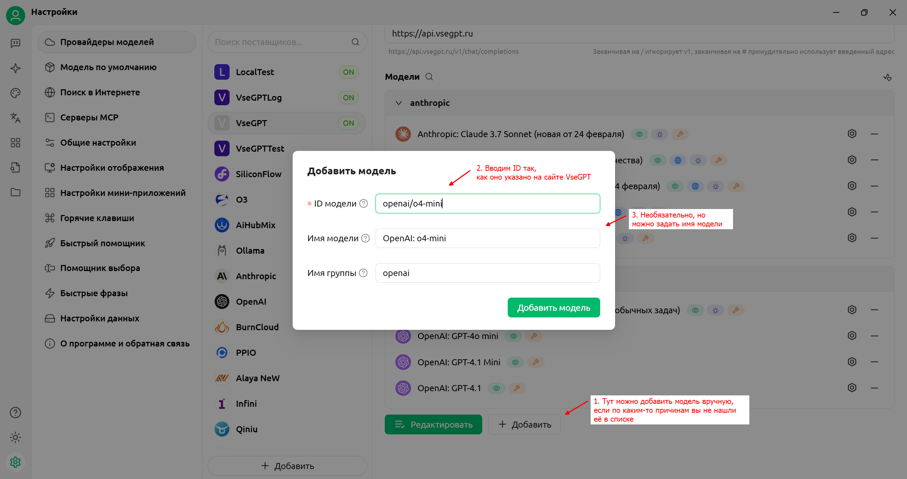Open the agents sparkle icon in sidebar
The height and width of the screenshot is (479, 907).
tap(15, 68)
